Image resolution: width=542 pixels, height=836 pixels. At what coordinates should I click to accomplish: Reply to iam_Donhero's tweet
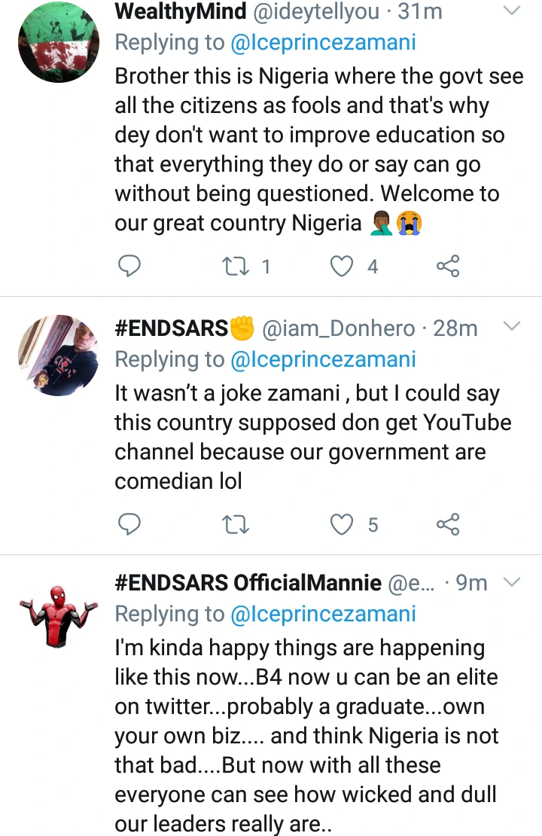pos(130,524)
